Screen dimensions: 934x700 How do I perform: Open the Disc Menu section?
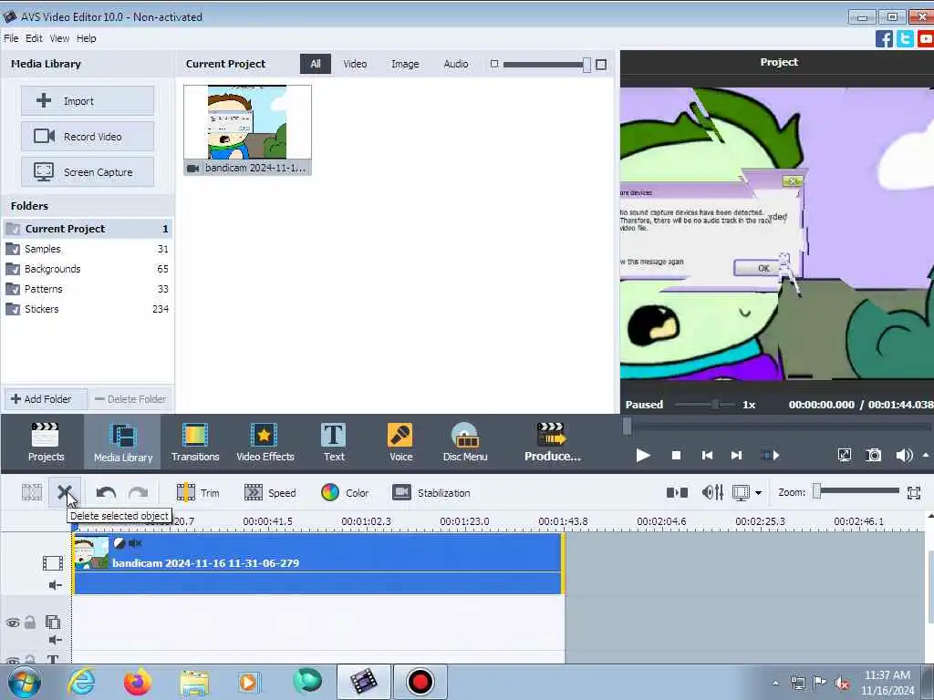464,442
